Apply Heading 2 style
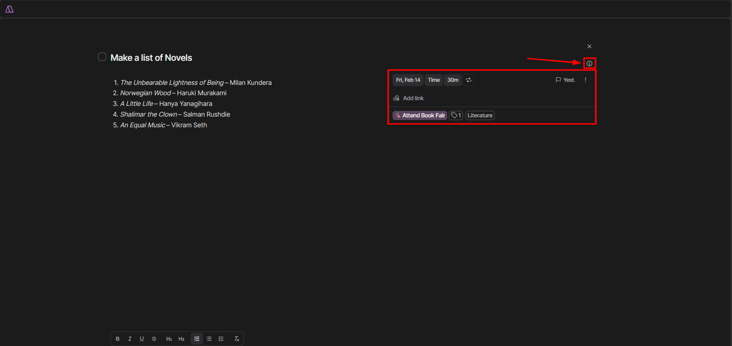This screenshot has height=346, width=732. [181, 339]
